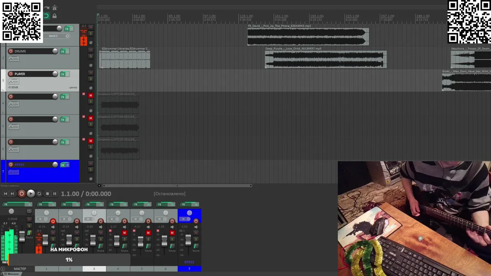Toggle input monitoring on RP355 mixer strip

pos(196,227)
